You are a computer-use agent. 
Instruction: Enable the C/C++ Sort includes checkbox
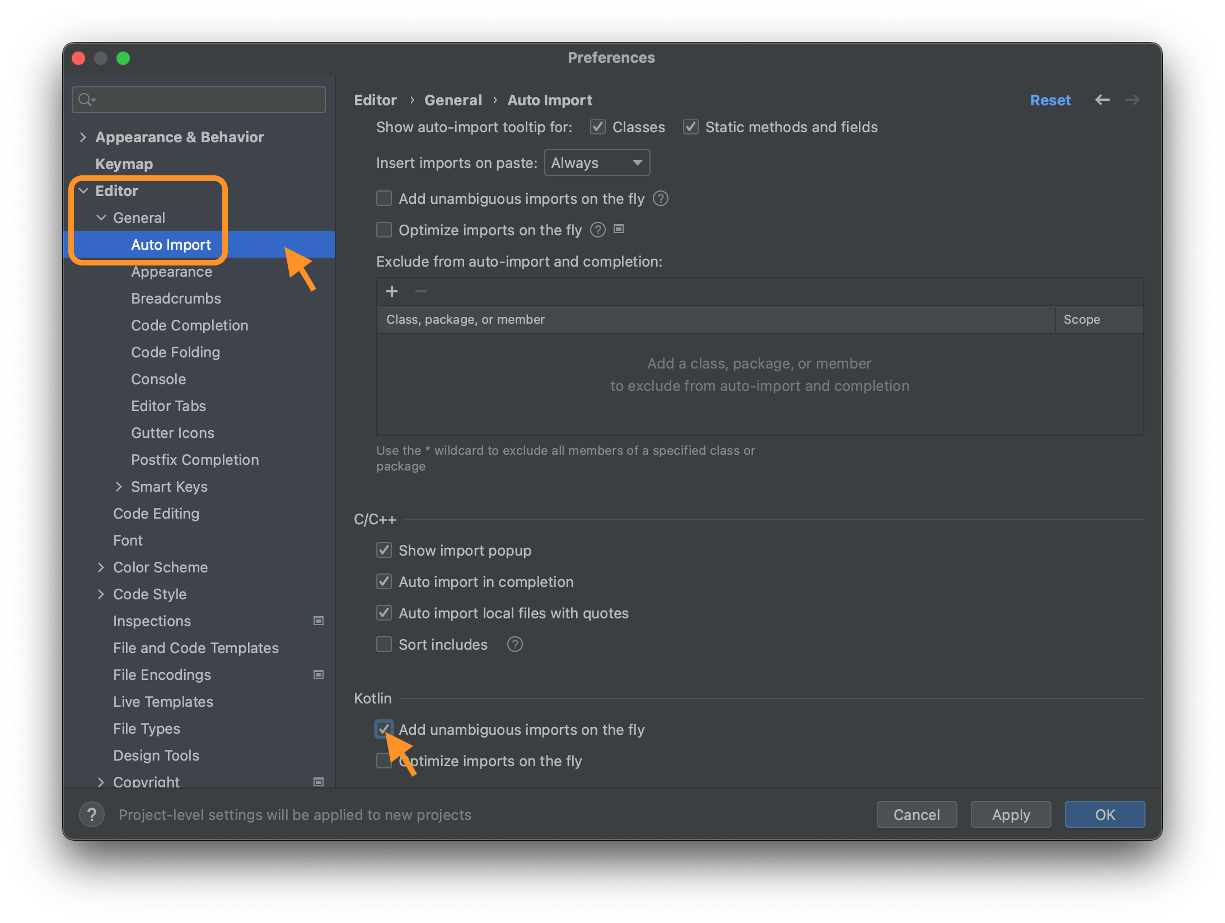[384, 645]
